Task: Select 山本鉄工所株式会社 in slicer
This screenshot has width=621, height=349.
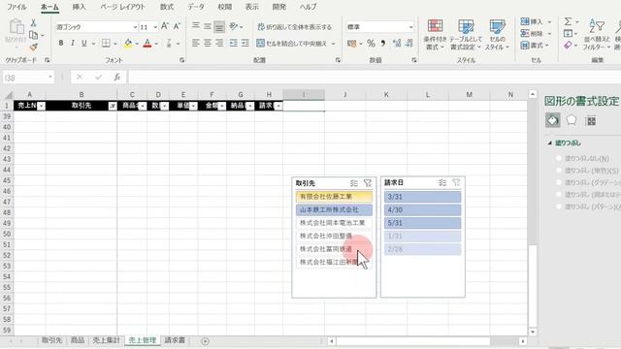Action: click(334, 209)
